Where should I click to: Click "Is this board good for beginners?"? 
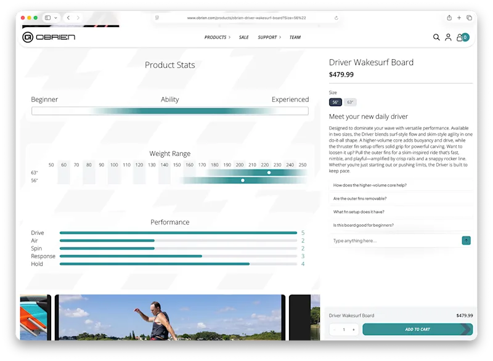[x=363, y=225]
